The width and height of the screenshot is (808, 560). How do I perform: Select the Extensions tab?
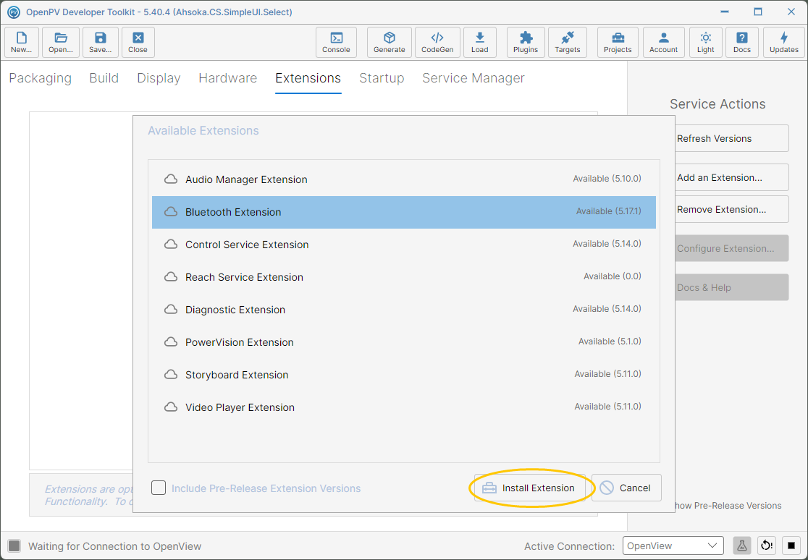coord(308,78)
